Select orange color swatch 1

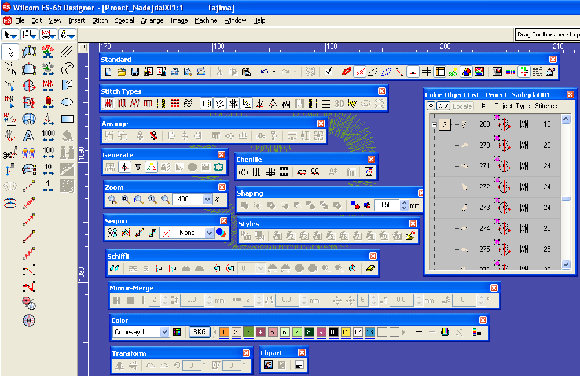225,332
